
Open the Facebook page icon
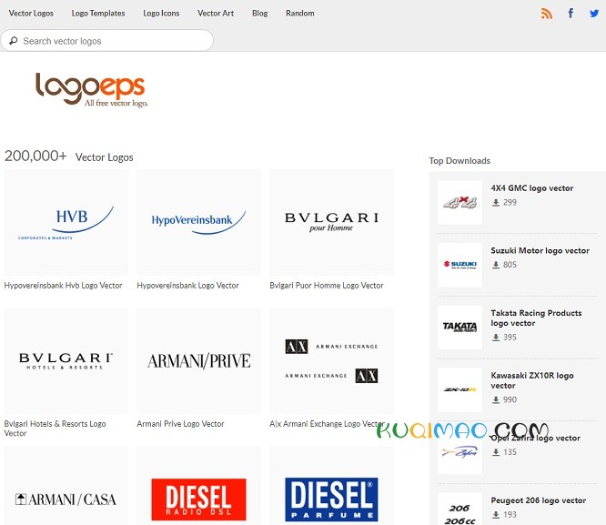tap(571, 13)
